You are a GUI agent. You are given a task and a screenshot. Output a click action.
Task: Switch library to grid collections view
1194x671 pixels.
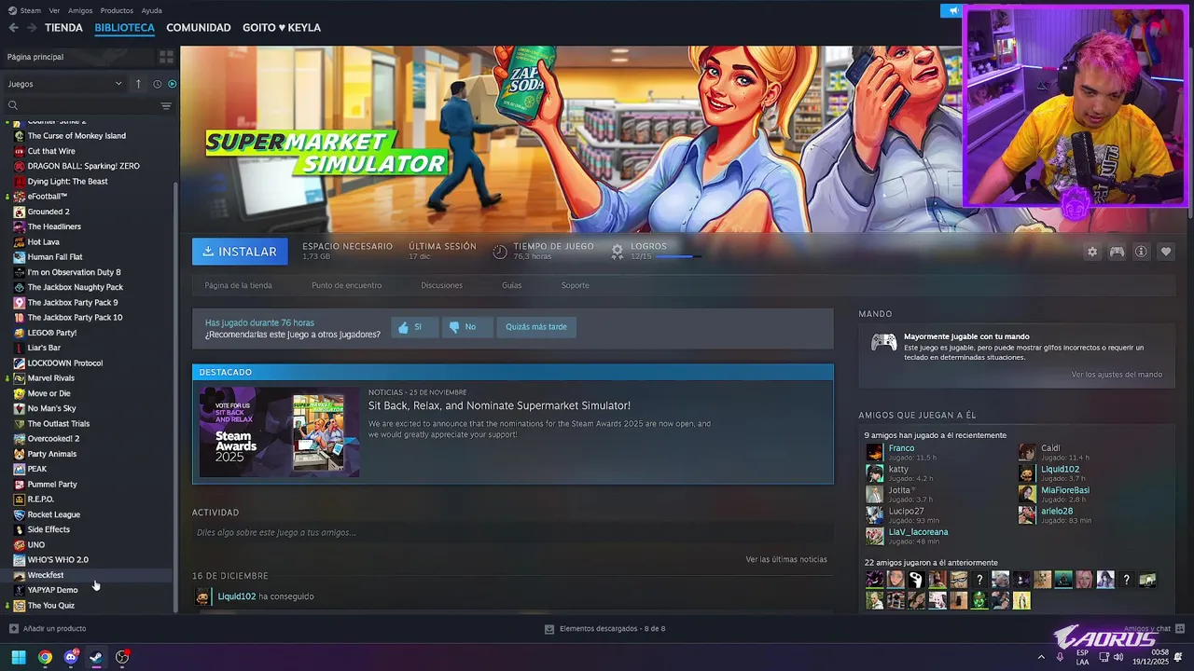point(167,57)
